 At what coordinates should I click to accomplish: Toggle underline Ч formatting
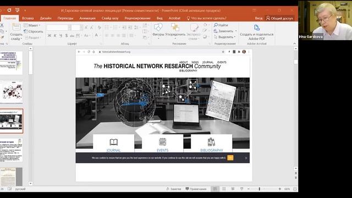coord(61,35)
